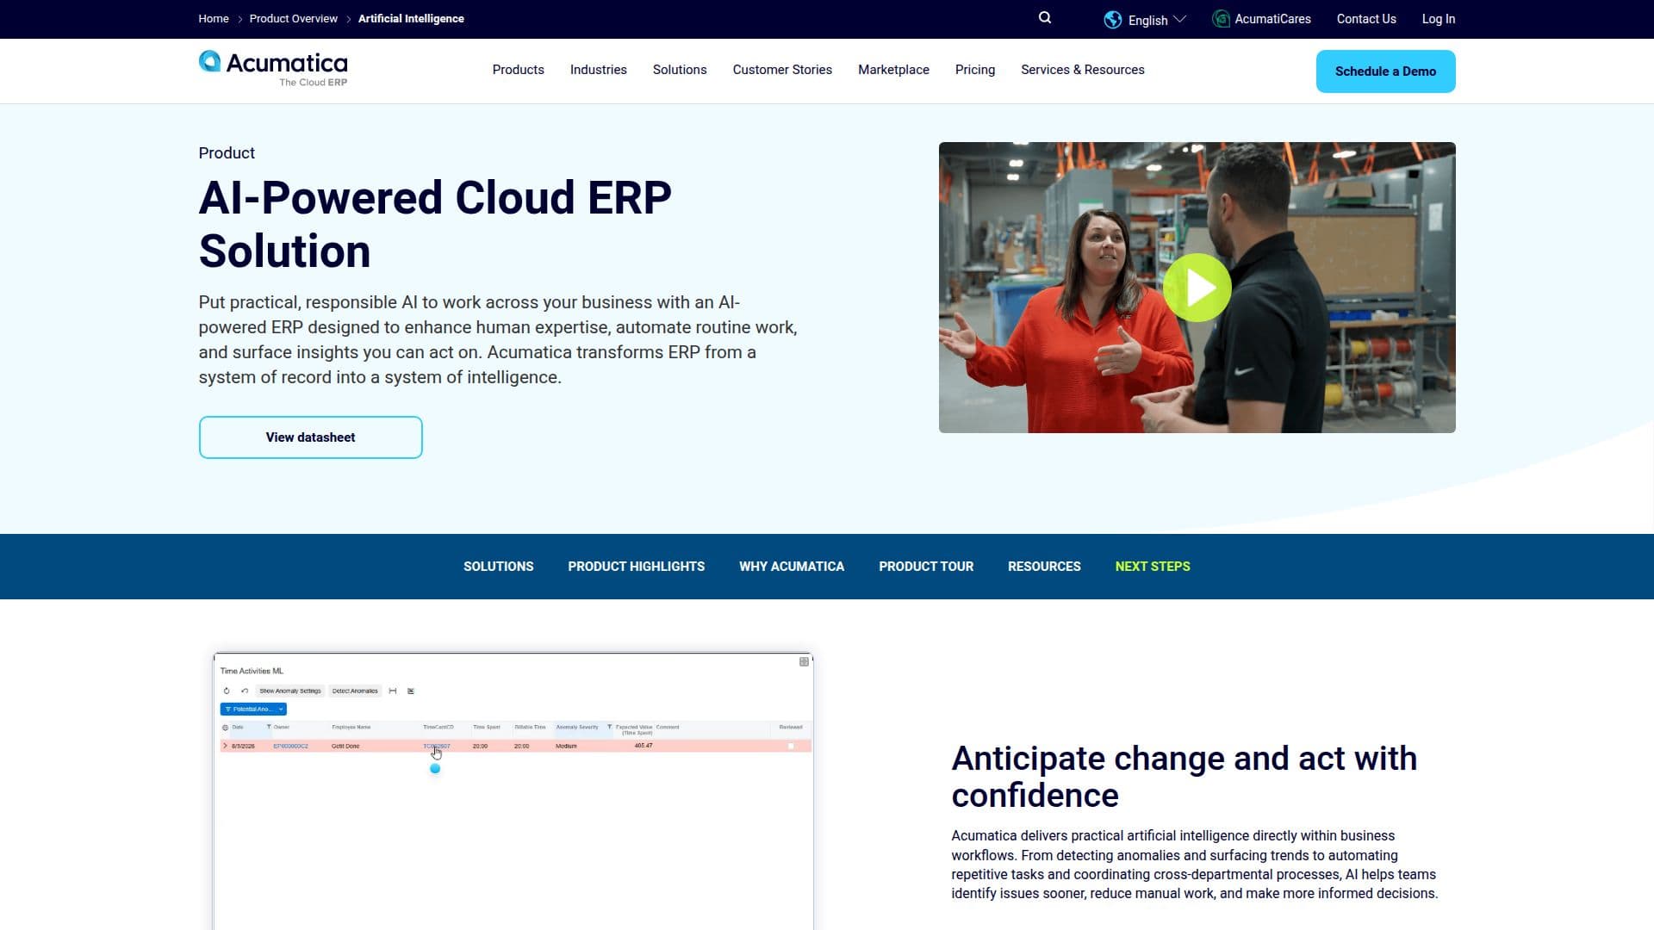Play the warehouse video
The image size is (1654, 930).
click(1197, 288)
